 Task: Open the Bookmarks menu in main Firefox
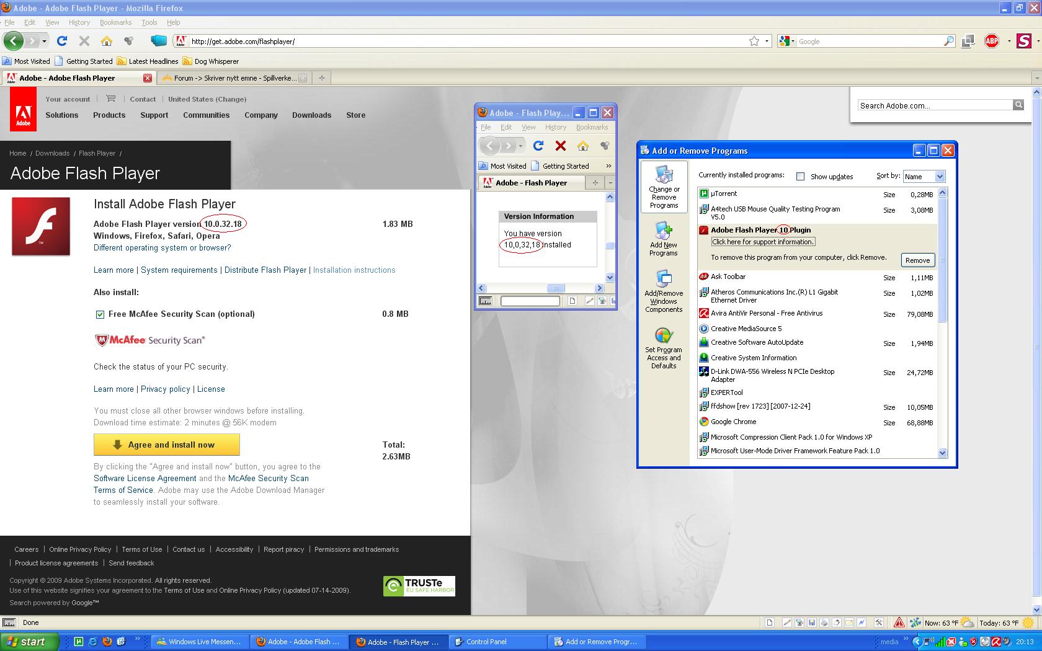[x=116, y=22]
